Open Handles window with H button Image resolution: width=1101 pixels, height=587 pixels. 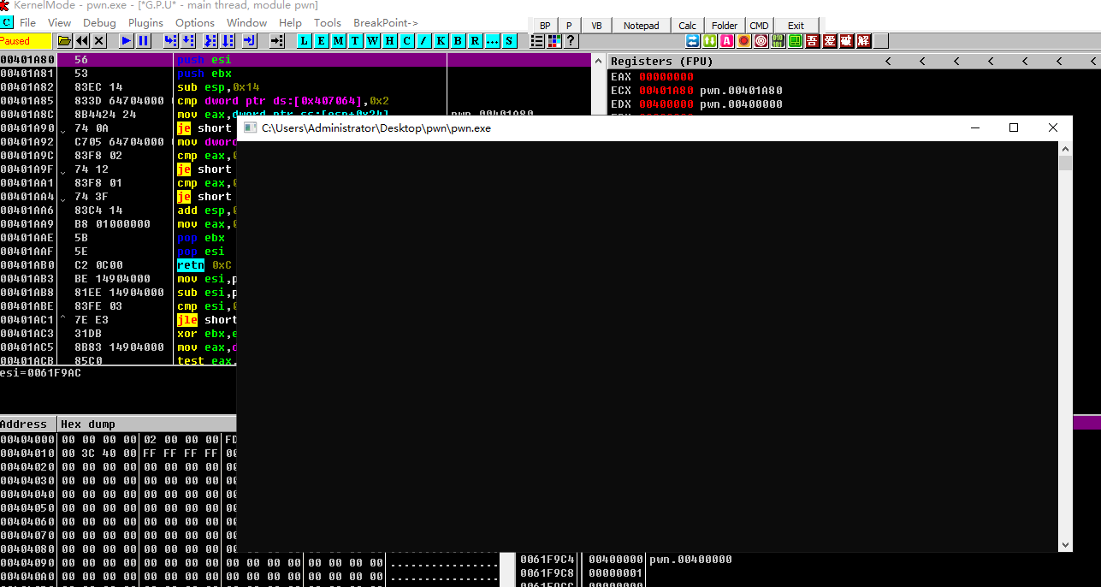pyautogui.click(x=389, y=40)
